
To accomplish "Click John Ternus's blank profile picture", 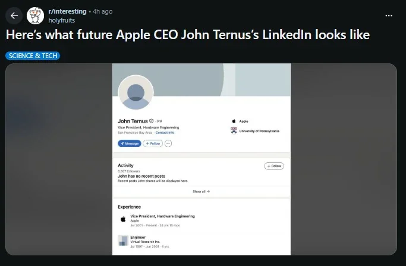I will coord(136,94).
